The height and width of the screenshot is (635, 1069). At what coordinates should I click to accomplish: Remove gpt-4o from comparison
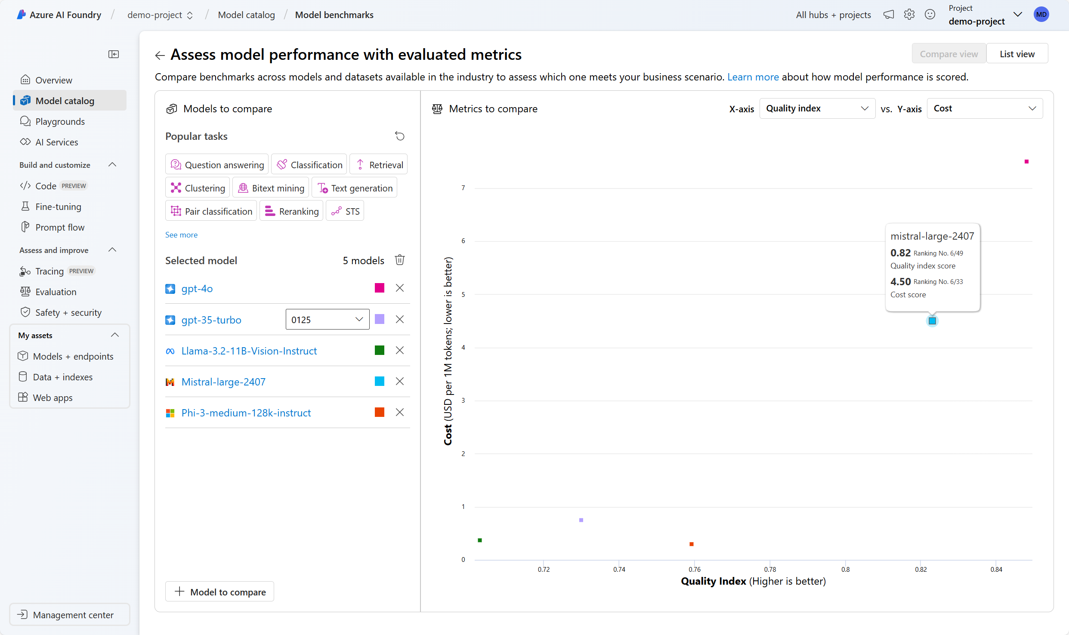click(x=400, y=288)
